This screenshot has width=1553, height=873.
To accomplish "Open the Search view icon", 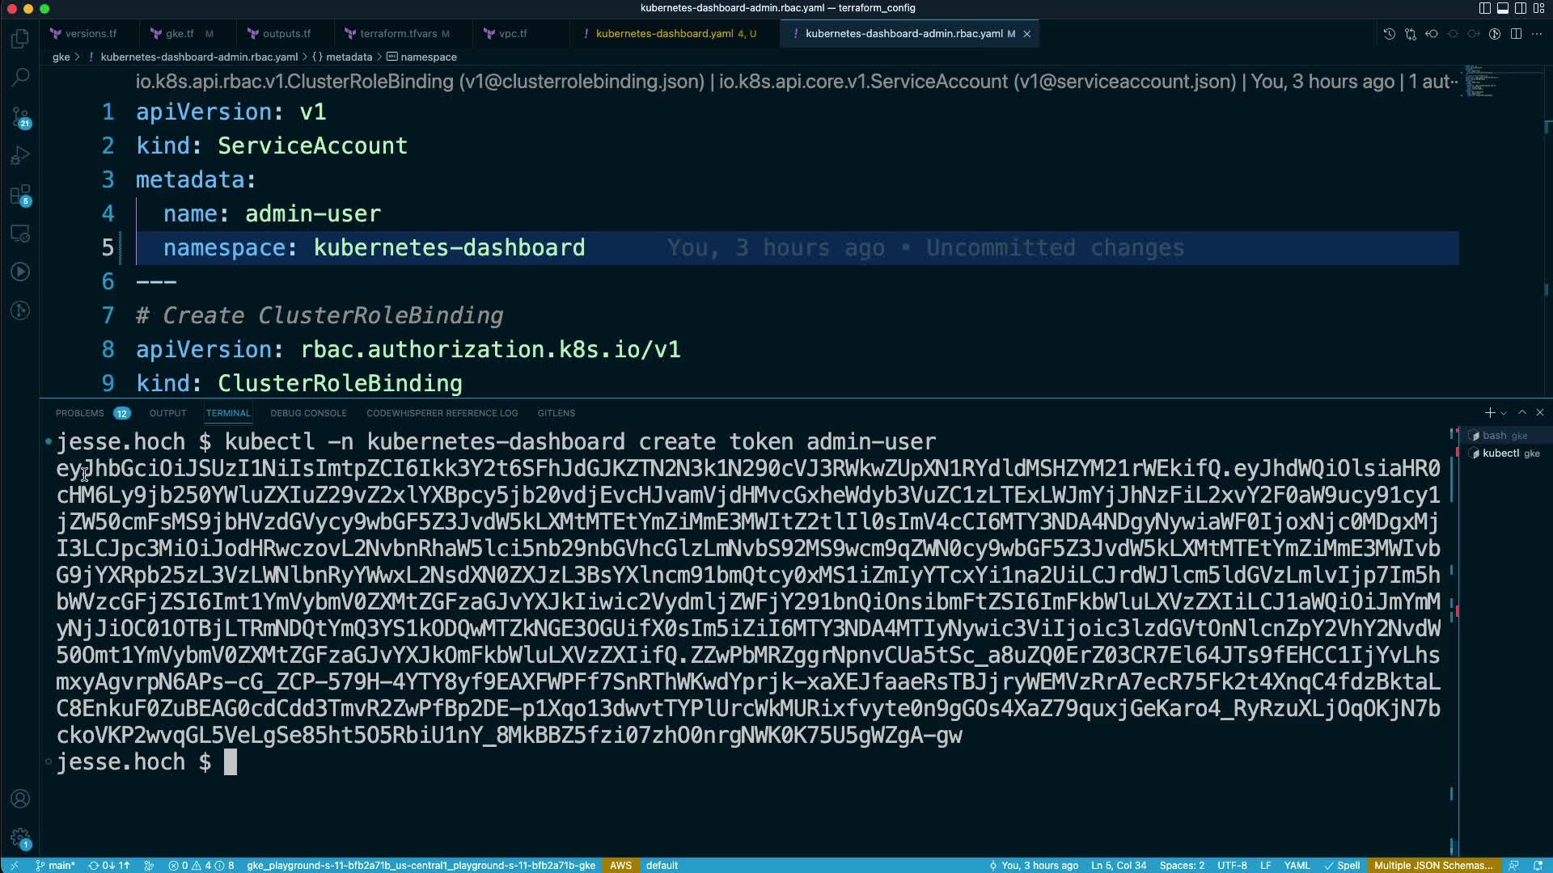I will pyautogui.click(x=20, y=78).
